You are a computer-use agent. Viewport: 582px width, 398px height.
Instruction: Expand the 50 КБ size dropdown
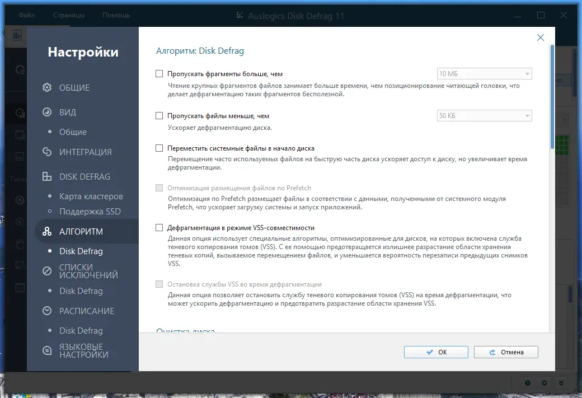tap(485, 115)
